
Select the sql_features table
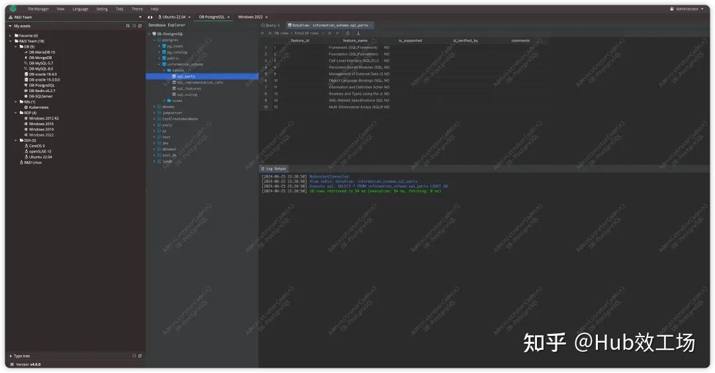pos(189,88)
